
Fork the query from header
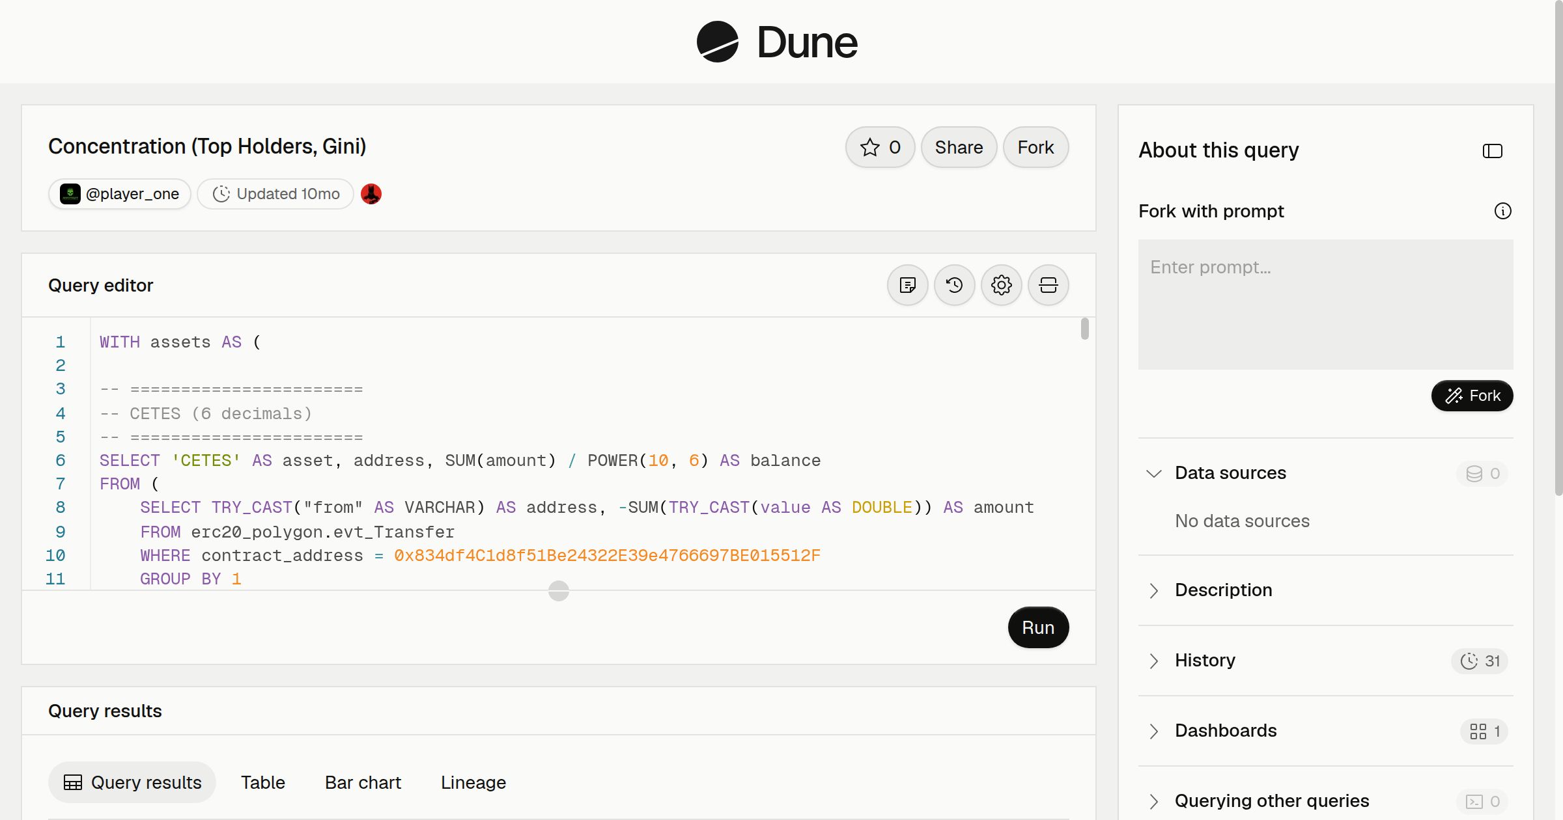pyautogui.click(x=1035, y=147)
